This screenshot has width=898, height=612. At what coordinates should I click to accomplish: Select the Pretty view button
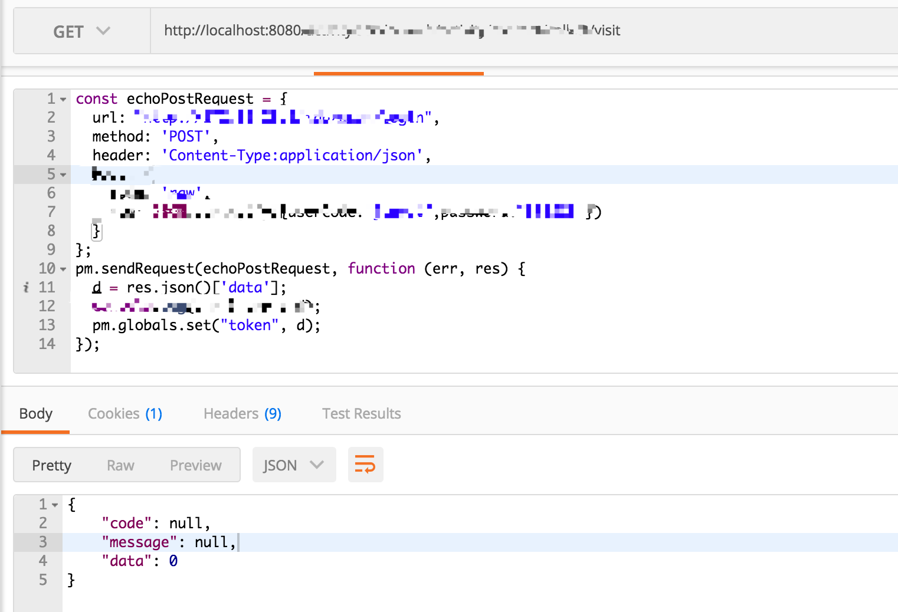click(52, 465)
